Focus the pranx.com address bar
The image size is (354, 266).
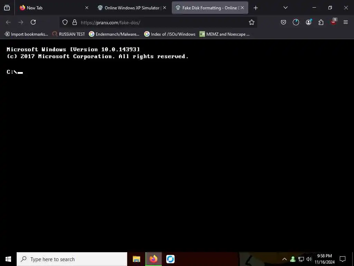(x=158, y=23)
